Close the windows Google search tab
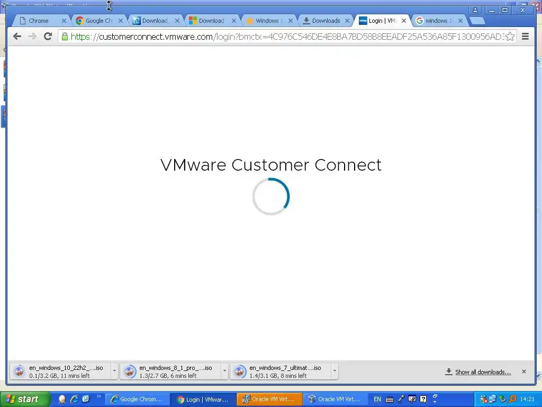542x407 pixels. coord(460,21)
